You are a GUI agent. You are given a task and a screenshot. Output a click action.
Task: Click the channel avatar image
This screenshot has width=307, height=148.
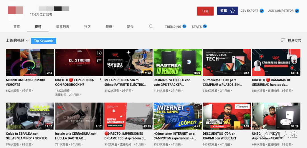pyautogui.click(x=15, y=10)
